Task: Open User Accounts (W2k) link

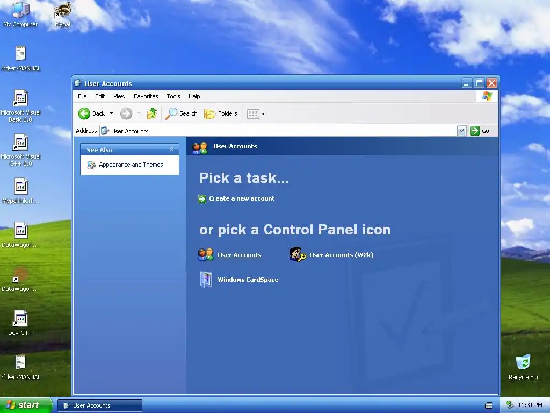Action: 341,255
